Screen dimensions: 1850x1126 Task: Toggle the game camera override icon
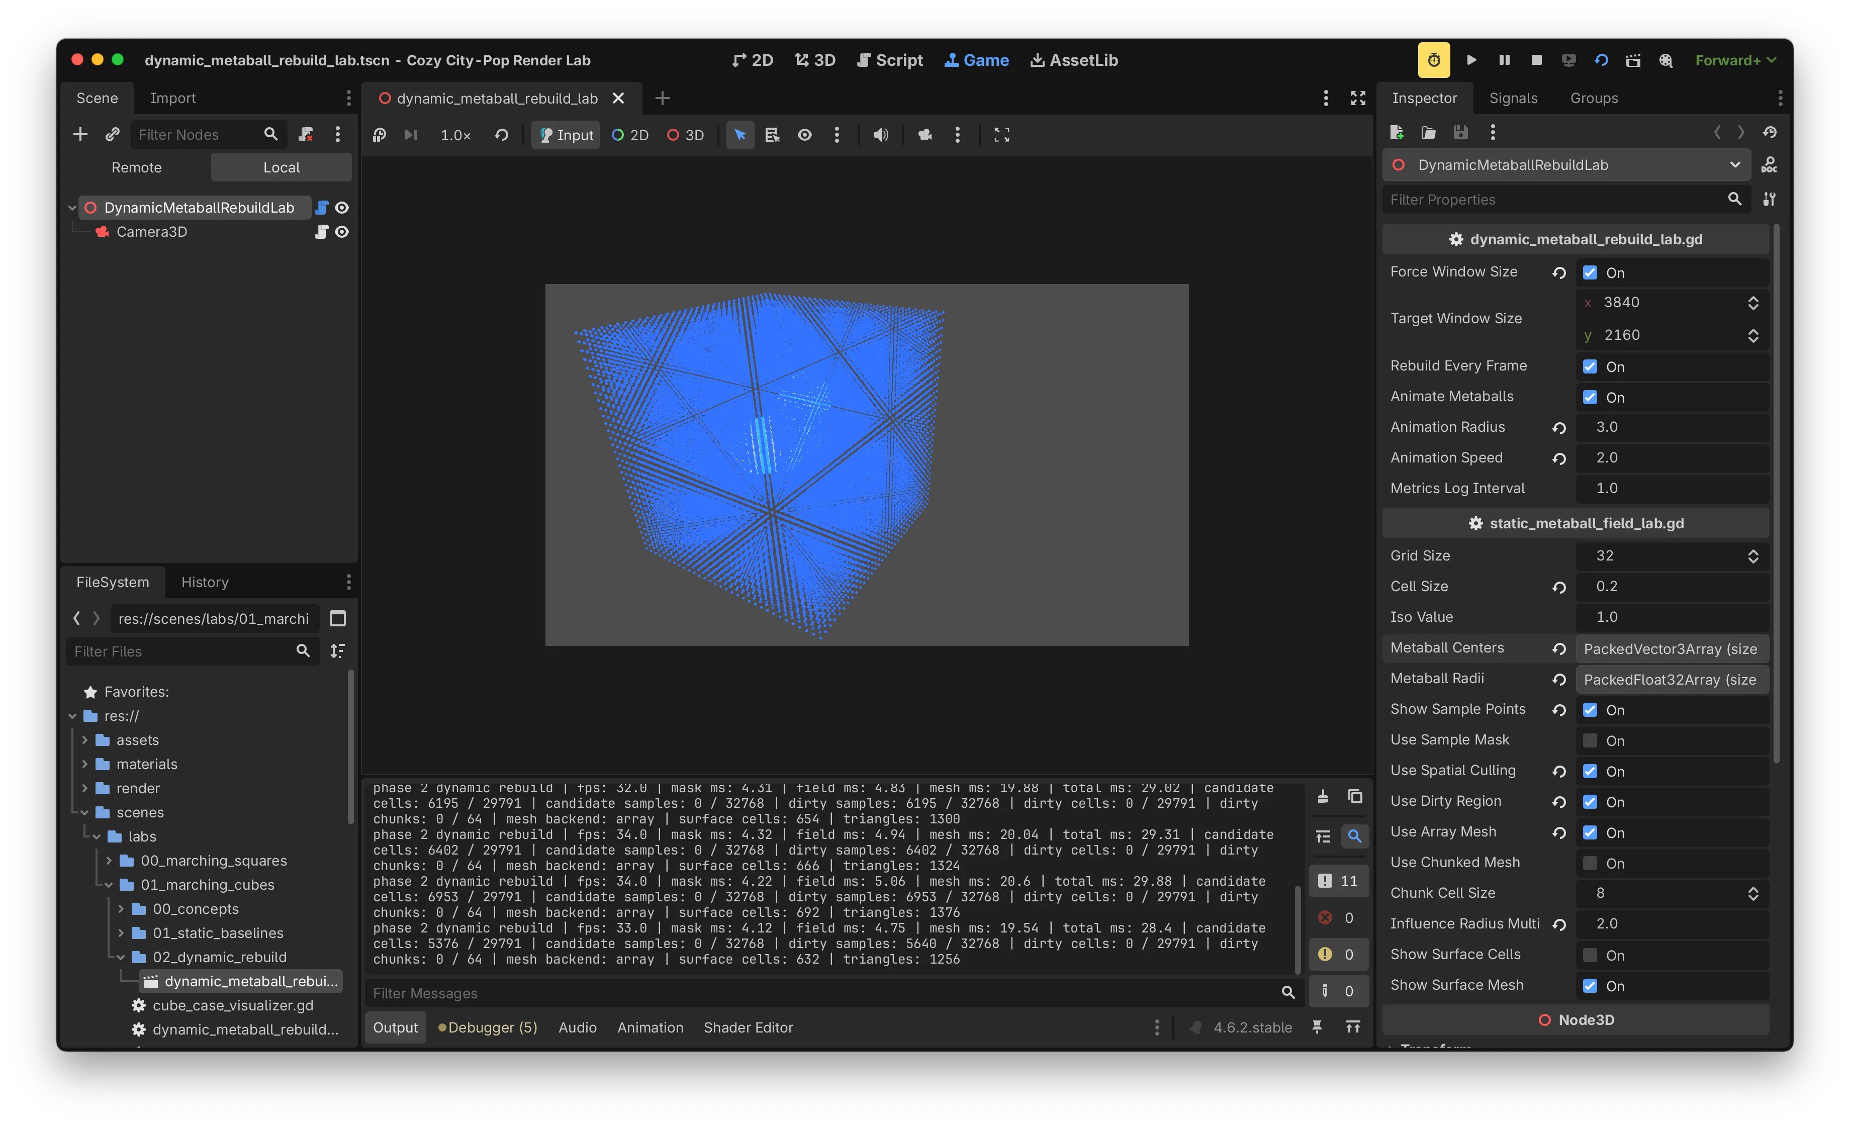pyautogui.click(x=924, y=135)
